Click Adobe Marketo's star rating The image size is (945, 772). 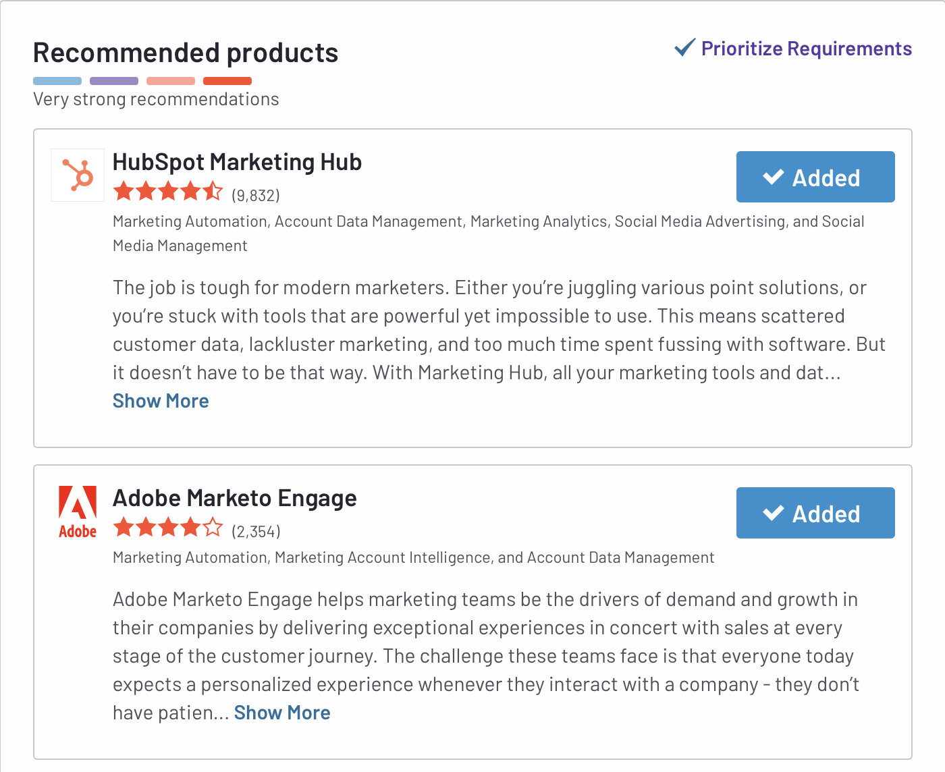(x=167, y=528)
